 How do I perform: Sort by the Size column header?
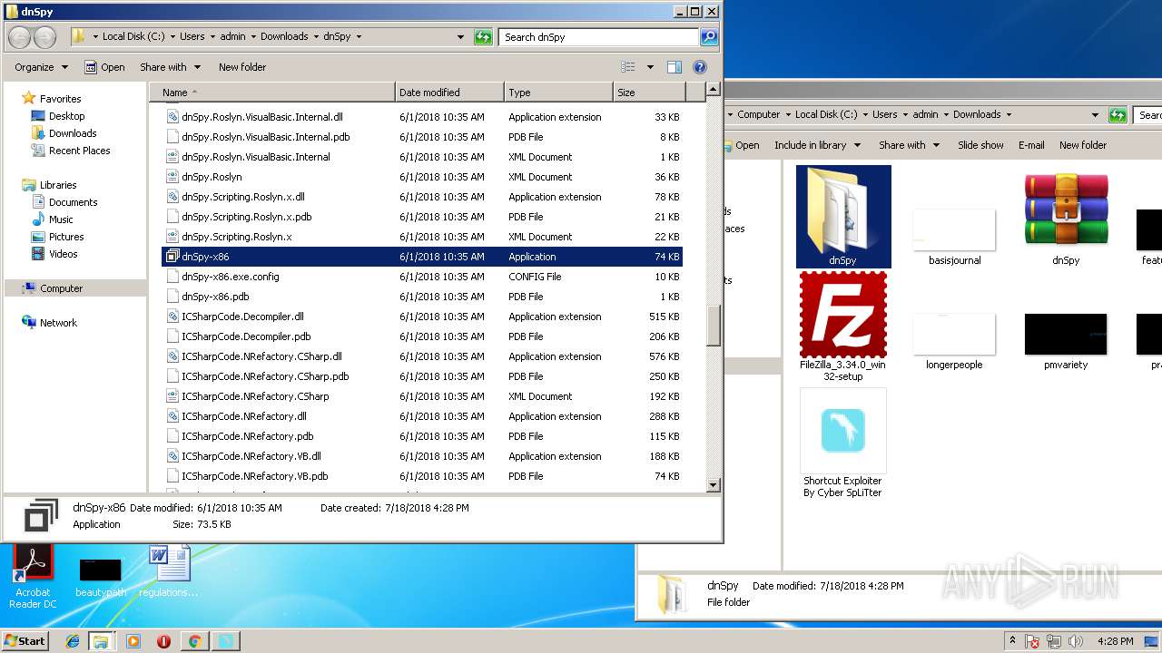(649, 93)
